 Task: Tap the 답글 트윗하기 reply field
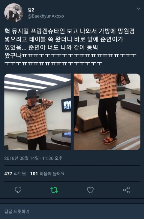click(72, 211)
